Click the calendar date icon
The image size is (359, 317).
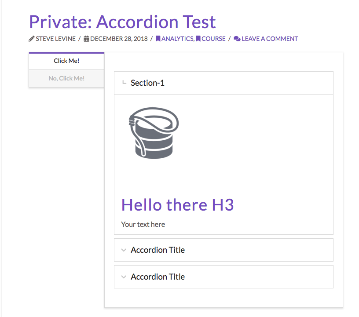point(86,39)
